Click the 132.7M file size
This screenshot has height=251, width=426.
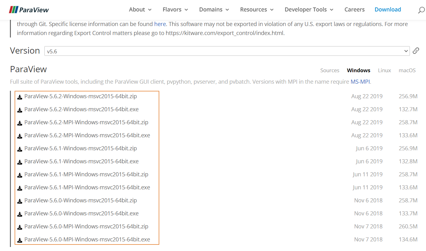[x=408, y=109]
